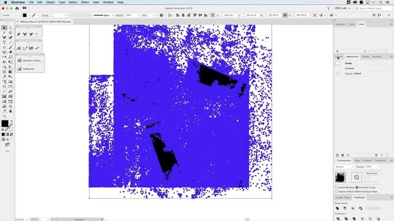This screenshot has width=394, height=221.
Task: Click the Divide pathfinder icon
Action: pyautogui.click(x=338, y=219)
